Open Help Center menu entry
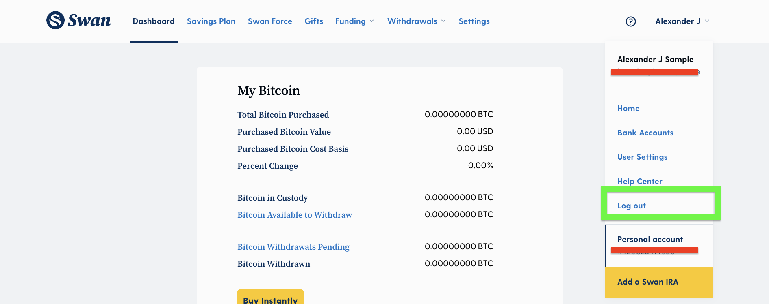 [x=640, y=181]
